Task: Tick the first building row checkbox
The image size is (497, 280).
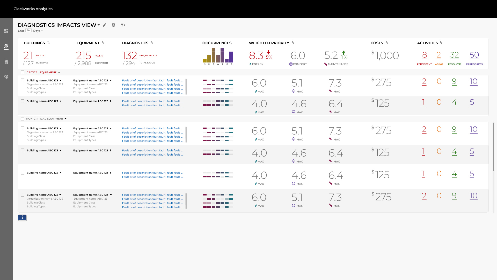Action: [23, 80]
